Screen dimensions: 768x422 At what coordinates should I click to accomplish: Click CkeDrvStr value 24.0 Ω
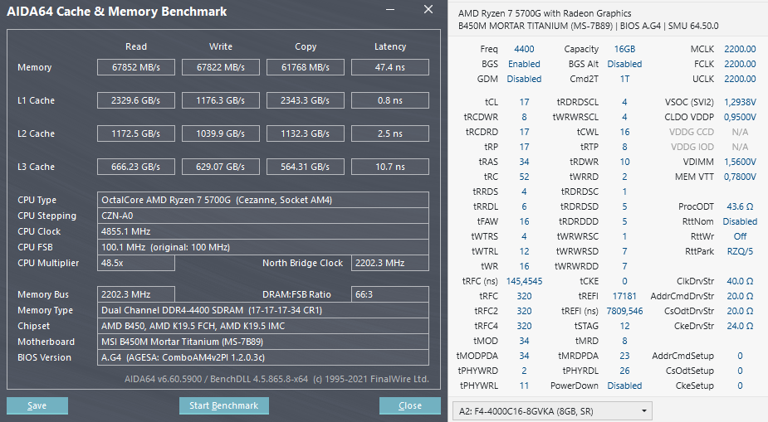pos(740,326)
